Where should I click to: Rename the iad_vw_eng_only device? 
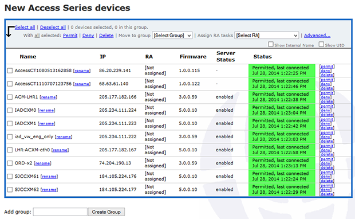coord(64,137)
